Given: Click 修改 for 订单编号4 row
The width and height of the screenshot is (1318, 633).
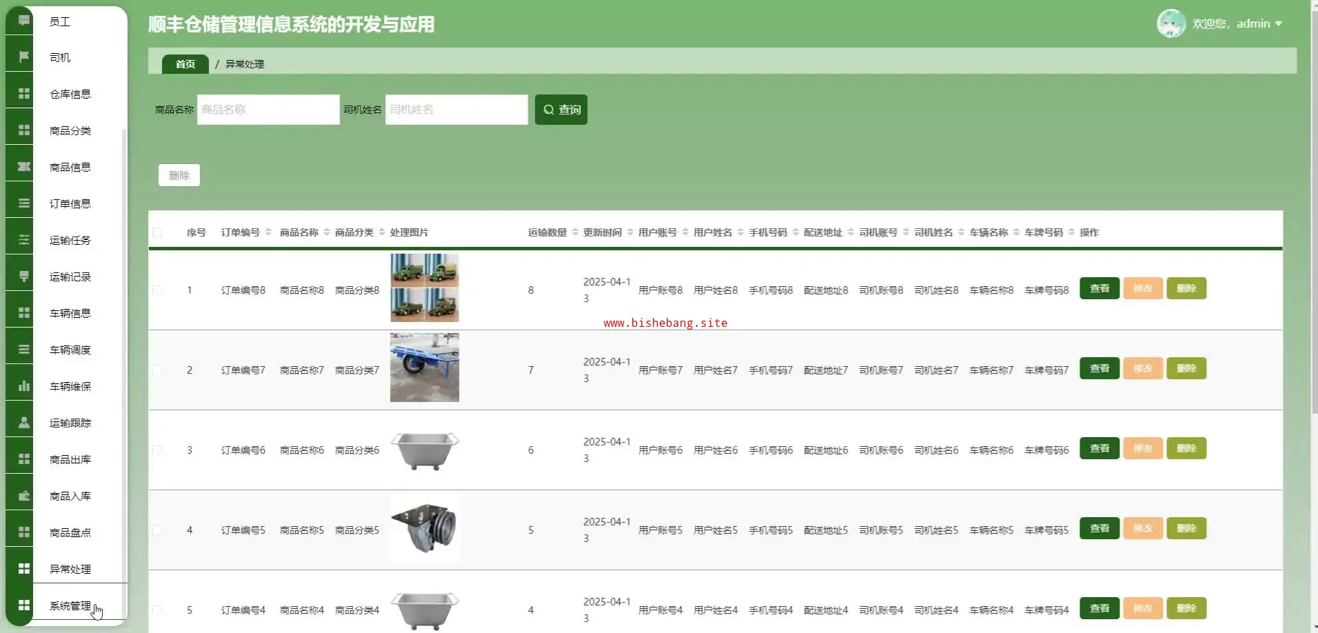Looking at the screenshot, I should (1143, 608).
